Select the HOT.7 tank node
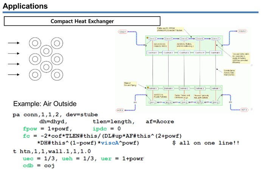261x171 pixels. (x=152, y=103)
